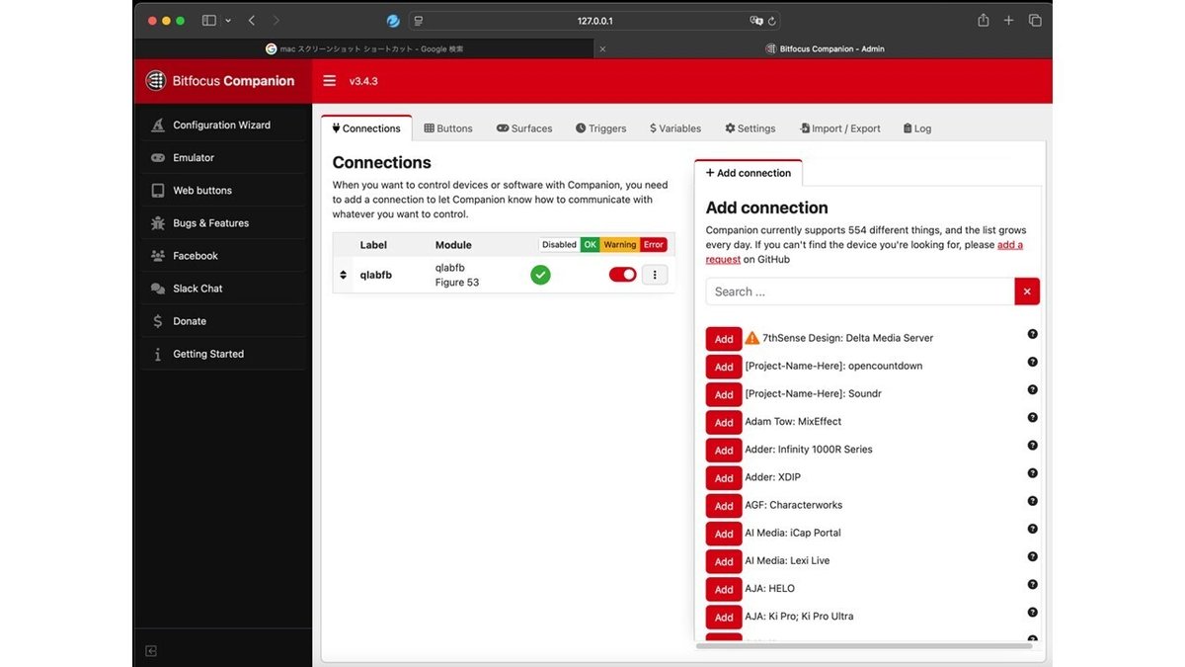Open the Slack Chat sidebar link
1185x667 pixels.
tap(222, 289)
